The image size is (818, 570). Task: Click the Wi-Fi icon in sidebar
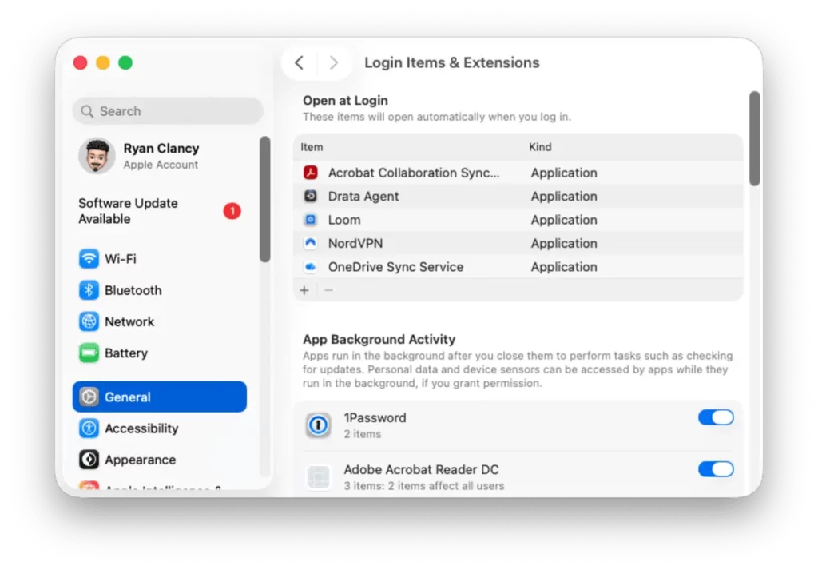click(x=89, y=259)
